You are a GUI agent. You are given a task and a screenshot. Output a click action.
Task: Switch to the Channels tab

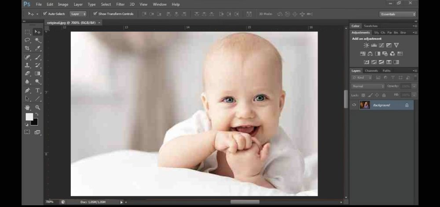[371, 71]
